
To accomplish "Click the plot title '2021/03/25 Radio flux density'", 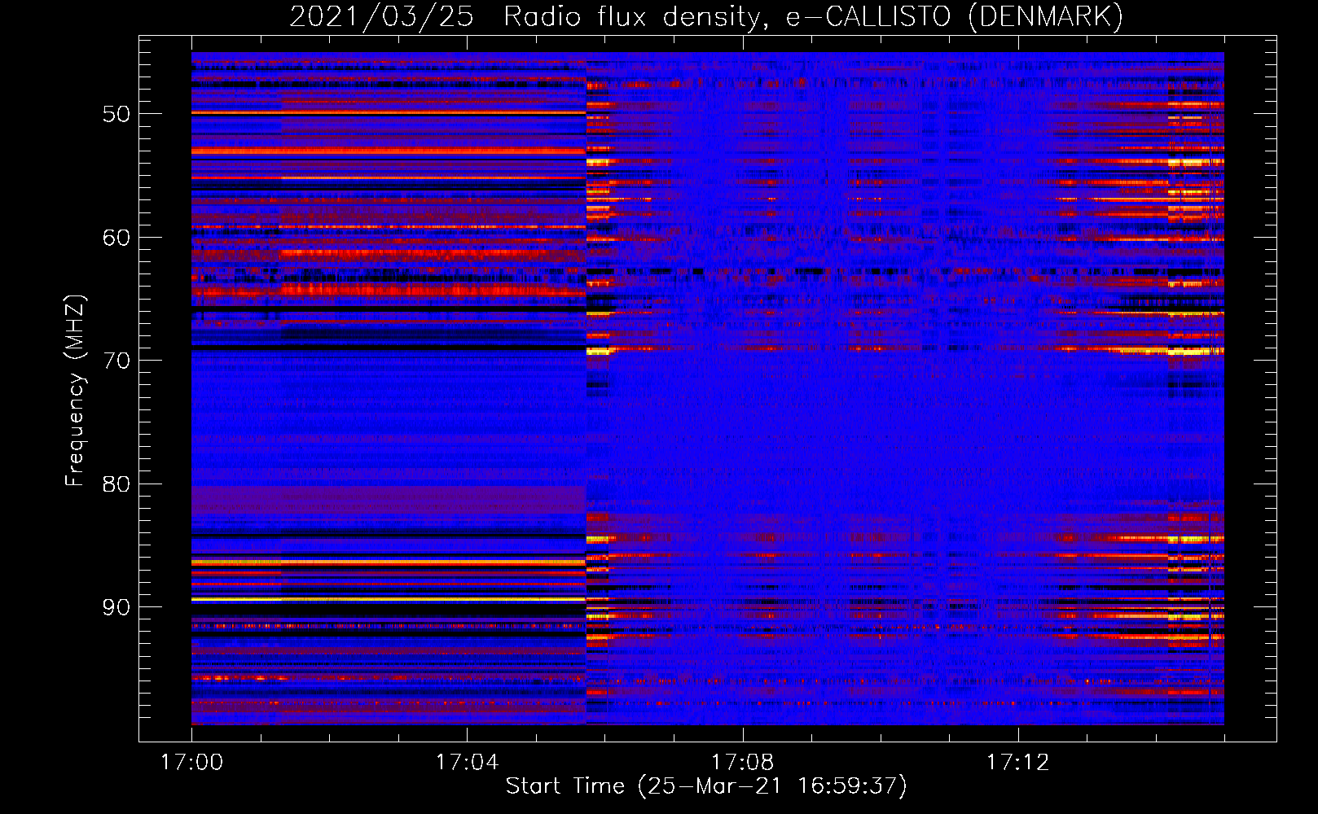I will (x=529, y=17).
